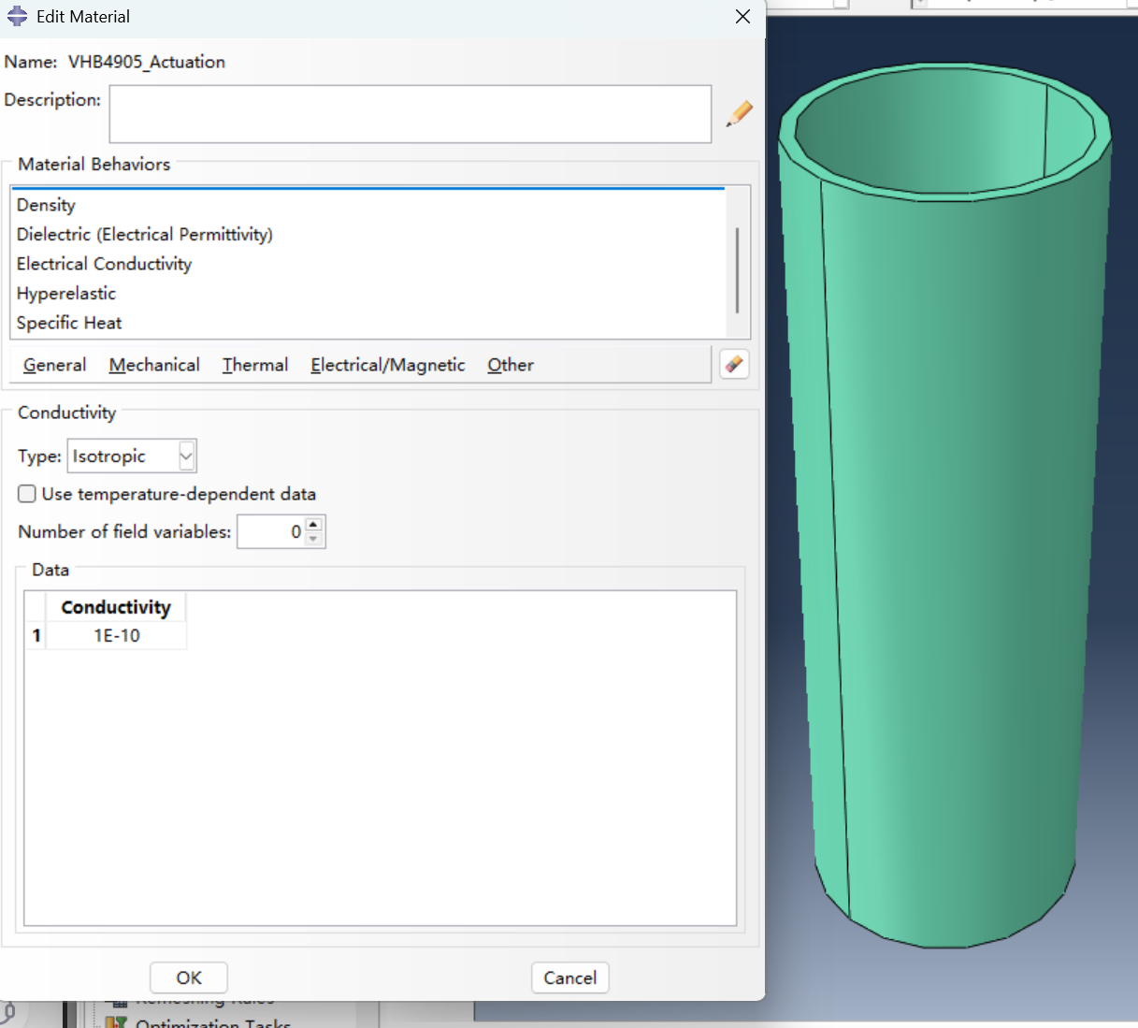The image size is (1138, 1028).
Task: Delete selected behavior with eraser icon
Action: click(735, 364)
